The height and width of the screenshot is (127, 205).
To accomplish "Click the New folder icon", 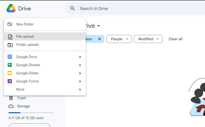I will coord(10,24).
